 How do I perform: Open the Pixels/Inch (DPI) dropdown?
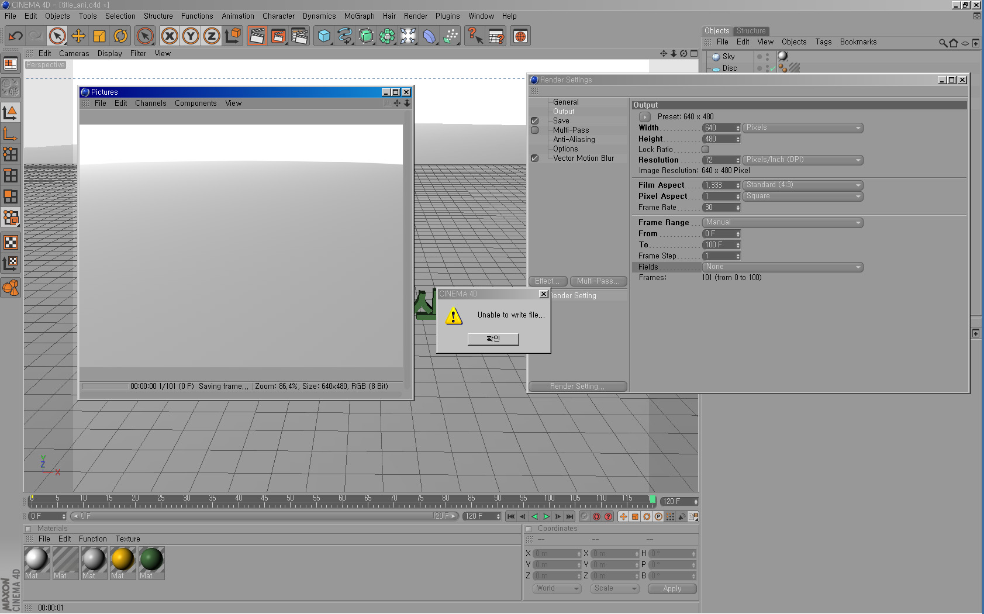point(803,160)
